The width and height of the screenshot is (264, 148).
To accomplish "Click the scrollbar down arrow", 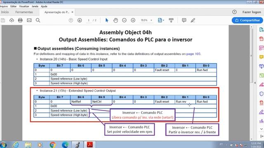I will coord(251,139).
